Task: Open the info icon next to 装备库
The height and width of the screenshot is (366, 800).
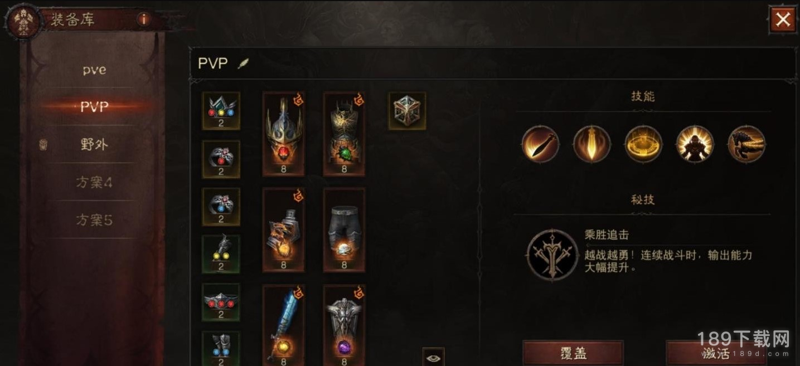Action: [144, 19]
